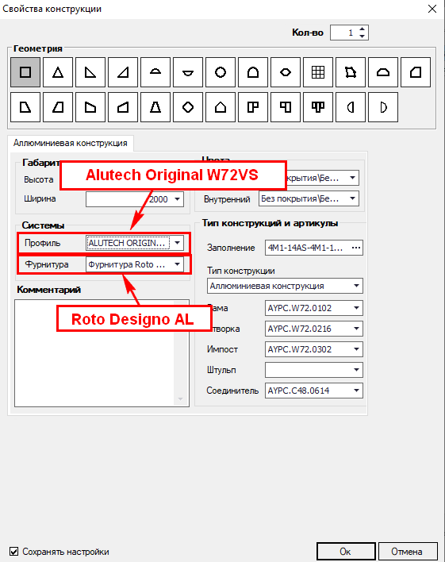Pick the circle geometry shape

point(221,72)
